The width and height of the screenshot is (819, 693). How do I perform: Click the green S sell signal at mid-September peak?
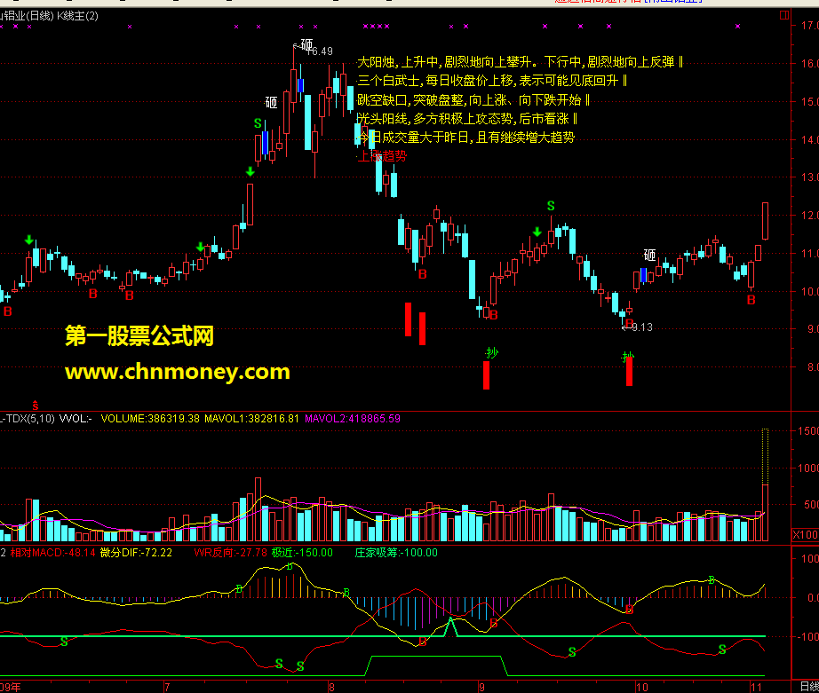551,206
